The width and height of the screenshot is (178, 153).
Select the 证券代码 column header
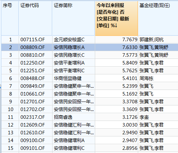35,18
